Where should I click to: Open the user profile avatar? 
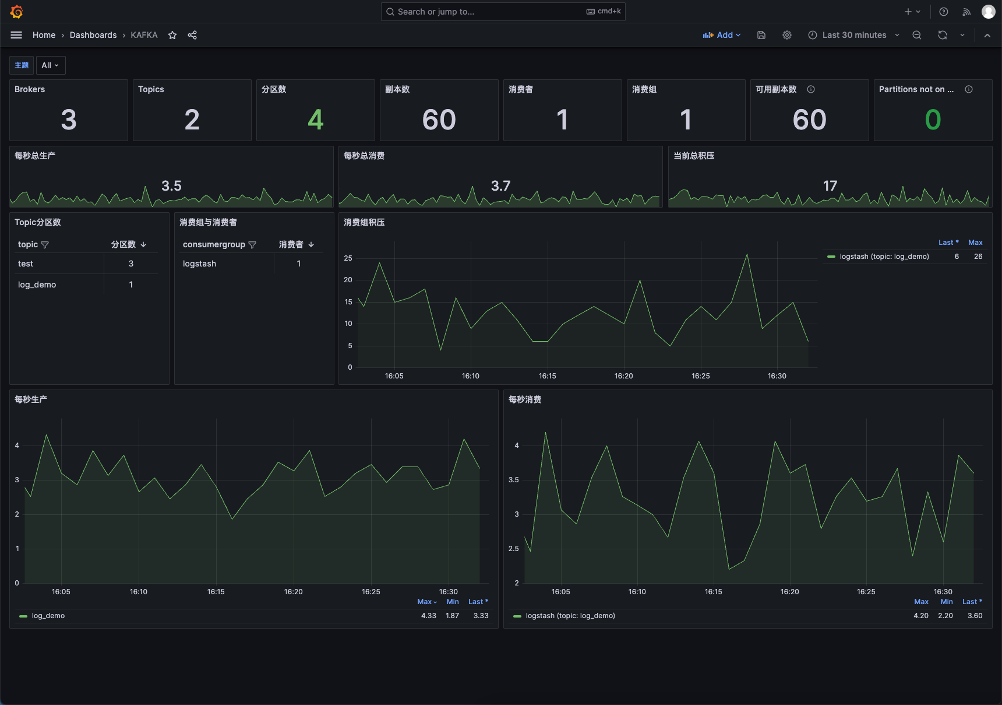tap(988, 12)
